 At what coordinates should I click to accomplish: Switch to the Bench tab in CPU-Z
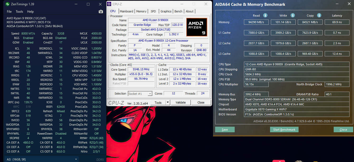coord(178,11)
